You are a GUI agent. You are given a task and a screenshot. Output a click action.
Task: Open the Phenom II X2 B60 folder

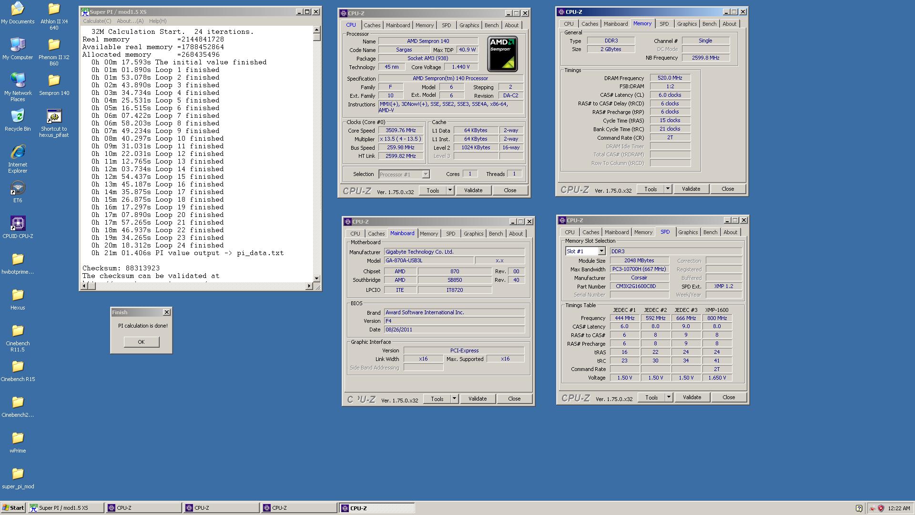tap(54, 52)
